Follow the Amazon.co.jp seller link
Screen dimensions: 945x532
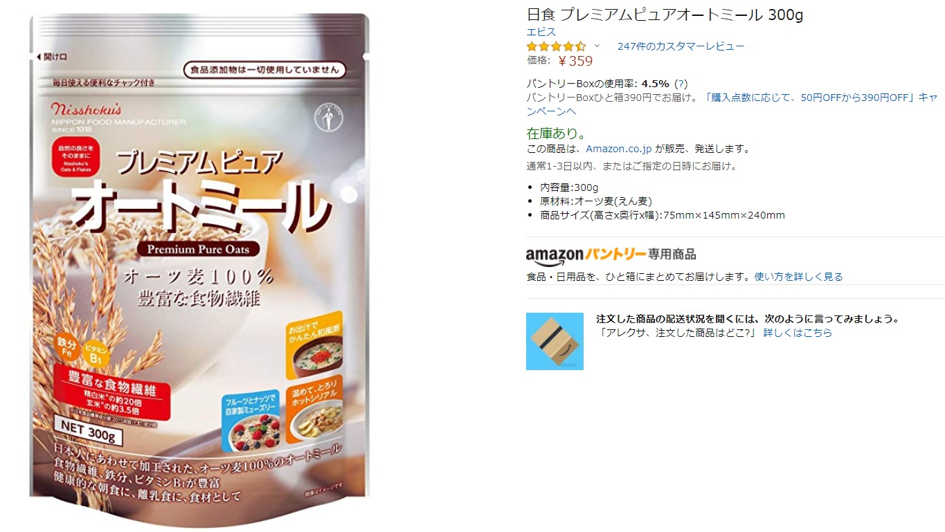pyautogui.click(x=619, y=149)
